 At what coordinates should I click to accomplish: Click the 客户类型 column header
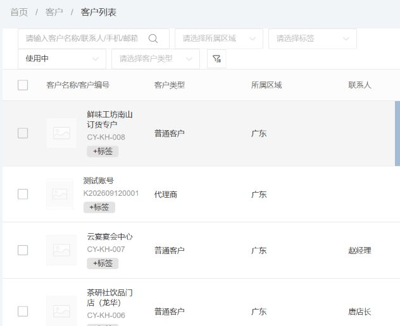click(x=170, y=85)
